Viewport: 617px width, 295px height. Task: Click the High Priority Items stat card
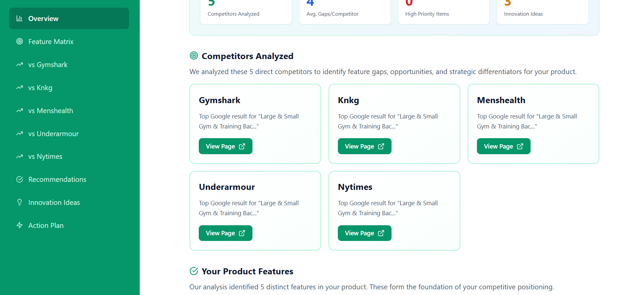coord(444,8)
